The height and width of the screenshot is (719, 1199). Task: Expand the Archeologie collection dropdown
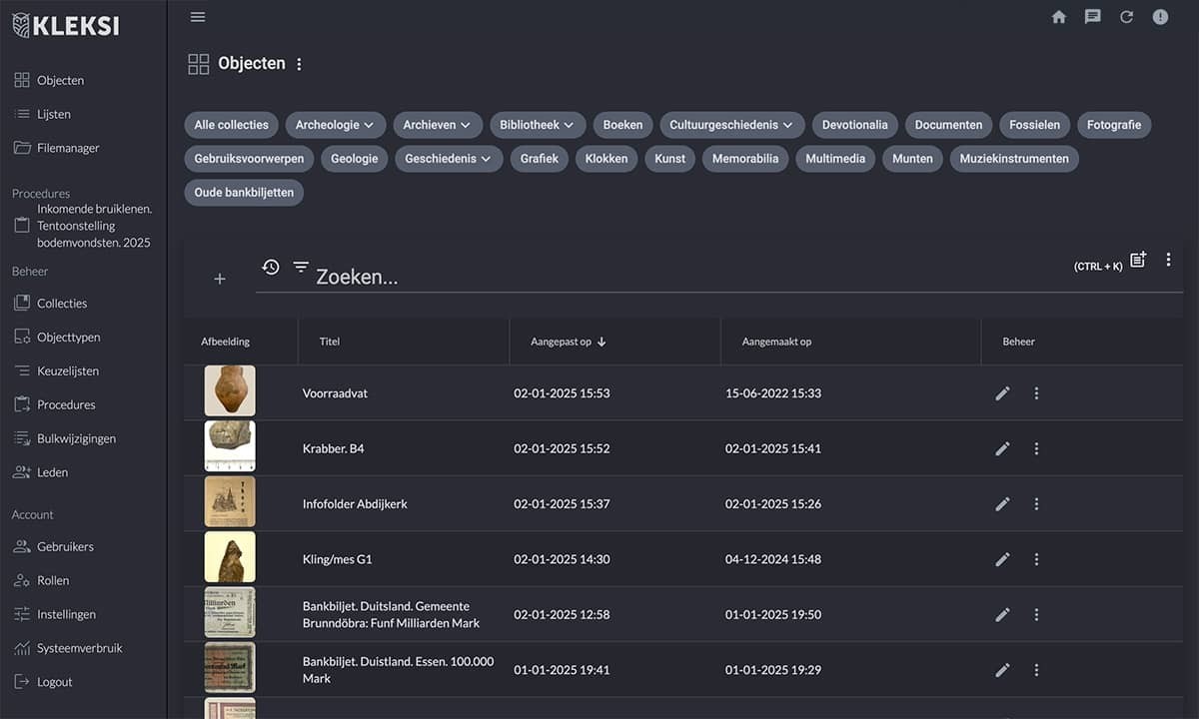pyautogui.click(x=336, y=125)
